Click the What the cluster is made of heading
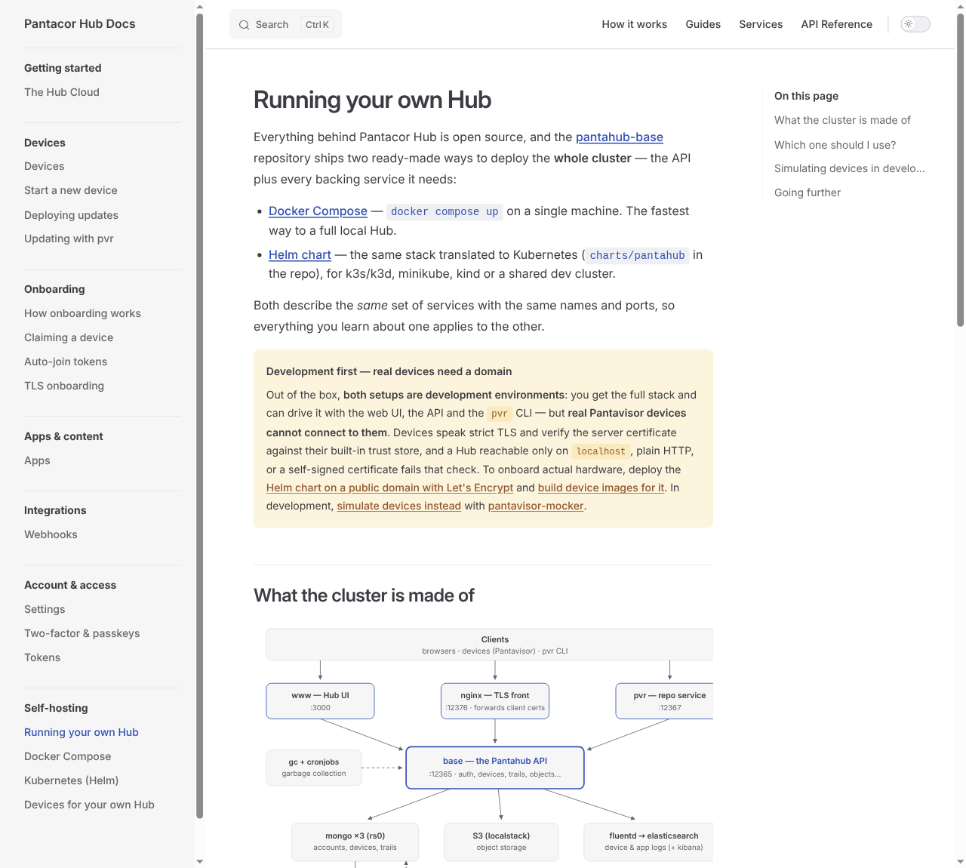Screen dimensions: 966x868 click(364, 596)
